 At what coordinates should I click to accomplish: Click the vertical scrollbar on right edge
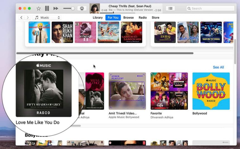coord(235,52)
